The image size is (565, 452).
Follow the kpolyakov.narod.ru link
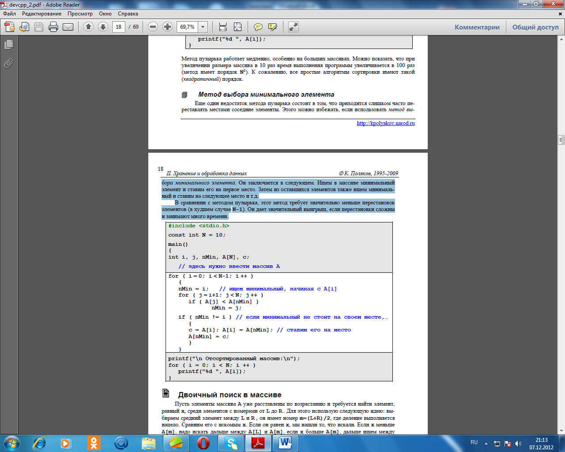click(x=385, y=123)
